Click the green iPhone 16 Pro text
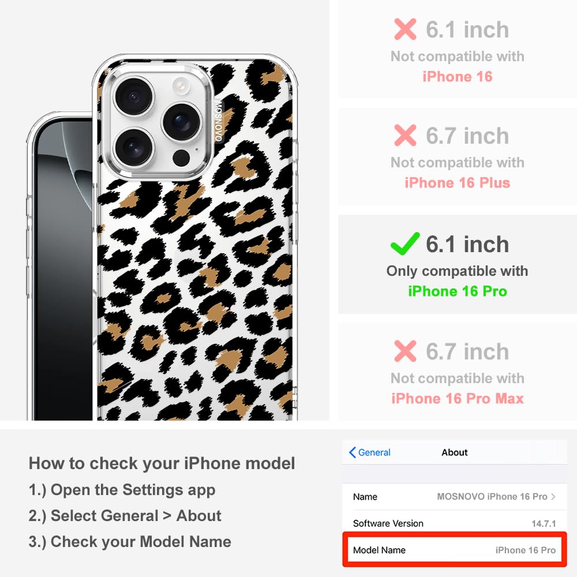Screen dimensions: 577x577 point(458,291)
